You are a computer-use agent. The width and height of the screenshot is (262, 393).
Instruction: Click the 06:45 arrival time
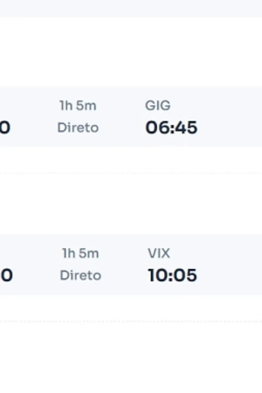(171, 127)
